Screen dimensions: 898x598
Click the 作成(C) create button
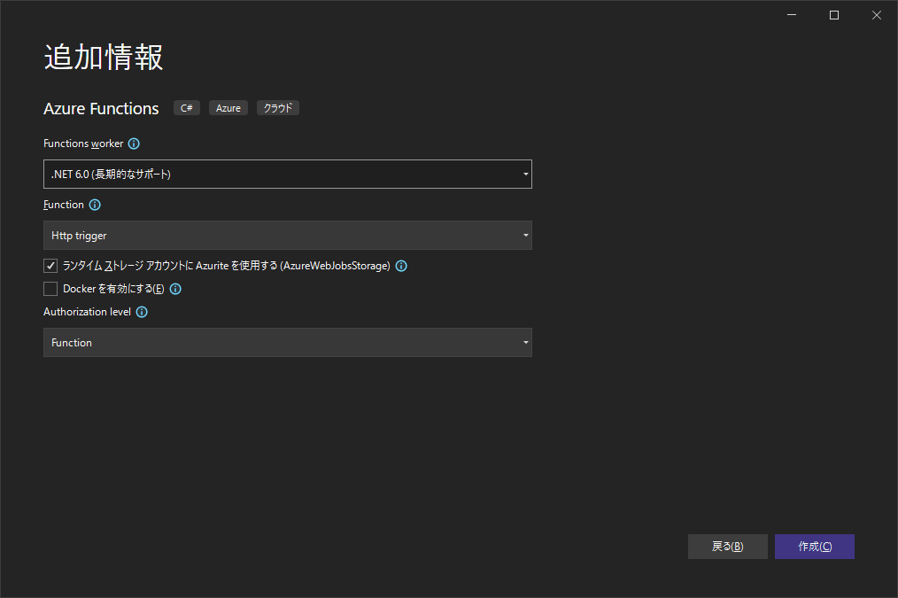click(x=815, y=547)
